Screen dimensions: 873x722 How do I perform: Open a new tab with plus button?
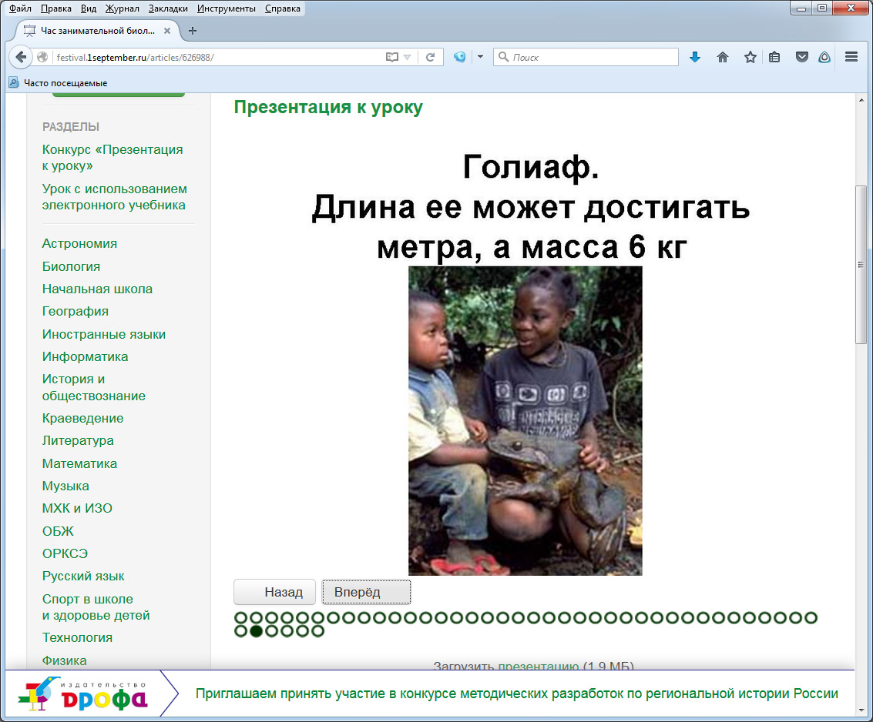coord(193,31)
